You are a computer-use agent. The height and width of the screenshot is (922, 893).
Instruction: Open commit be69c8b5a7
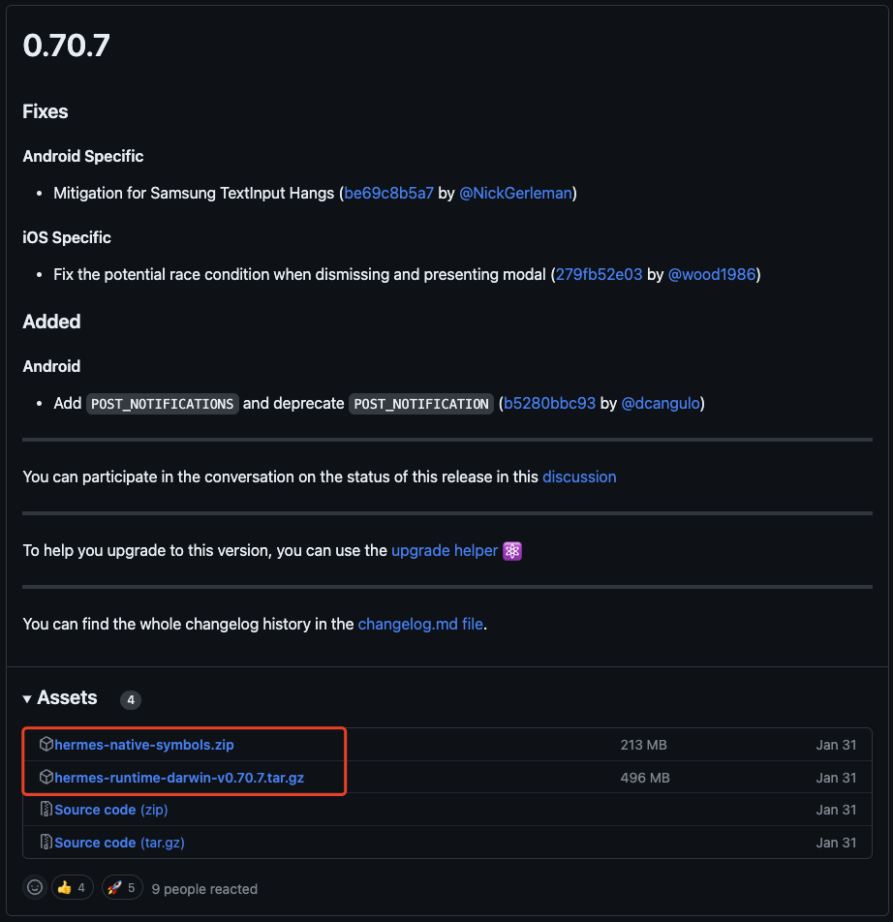(x=386, y=193)
